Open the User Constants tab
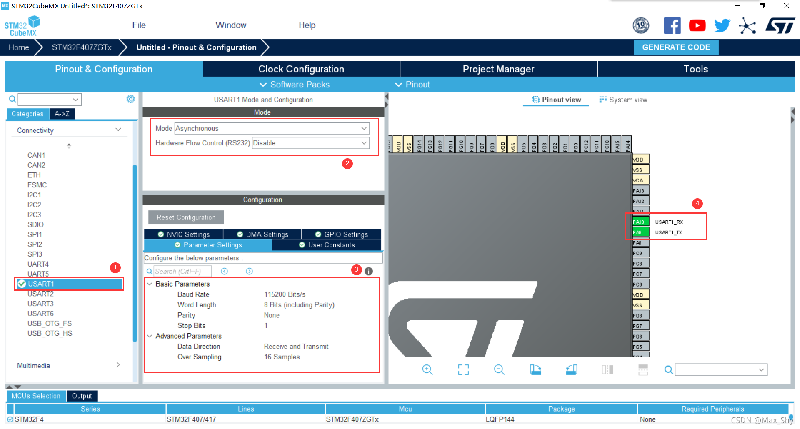The image size is (800, 429). pyautogui.click(x=327, y=245)
